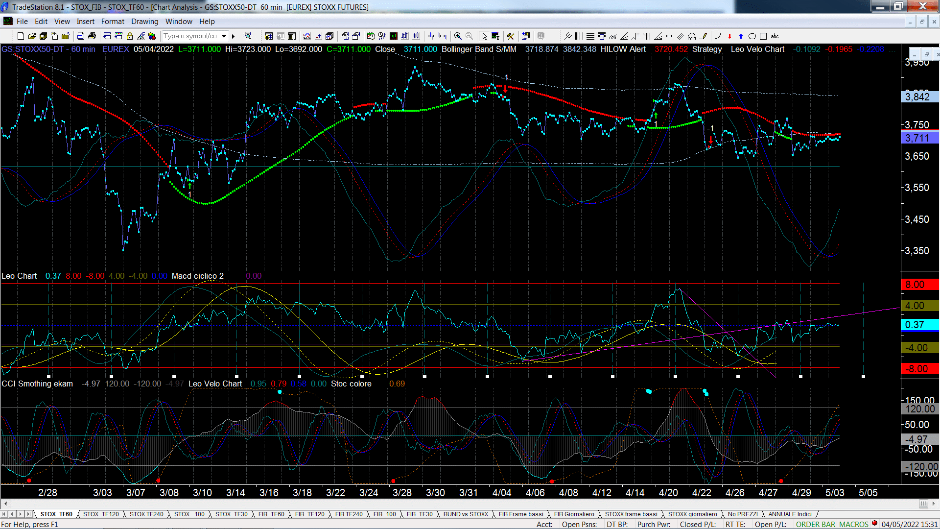Click the go arrow beside symbol box
The image size is (940, 529).
[234, 36]
